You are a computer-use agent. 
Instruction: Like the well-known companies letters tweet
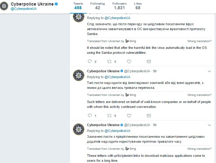pyautogui.click(x=129, y=116)
